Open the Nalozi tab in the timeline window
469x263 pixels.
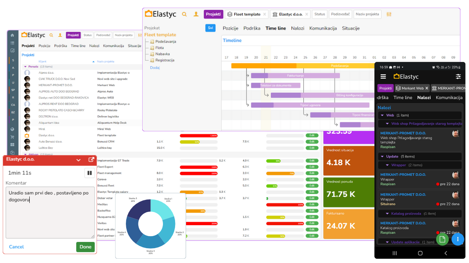point(297,28)
